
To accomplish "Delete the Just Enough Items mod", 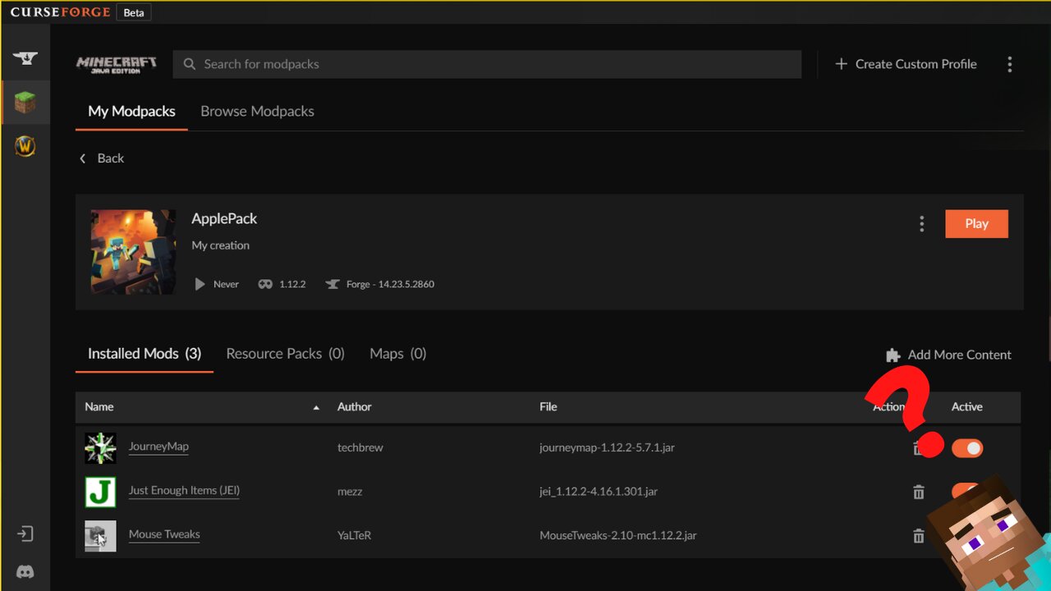I will [x=918, y=492].
